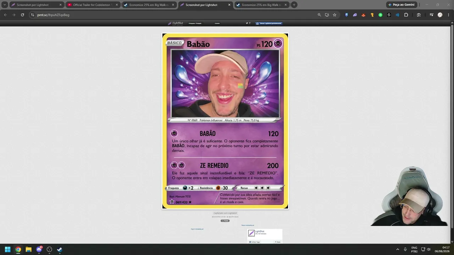Click the Babão Pokémon card image

tap(225, 121)
